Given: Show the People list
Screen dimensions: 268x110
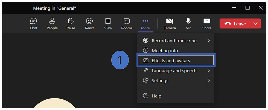Looking at the screenshot, I should pos(52,24).
